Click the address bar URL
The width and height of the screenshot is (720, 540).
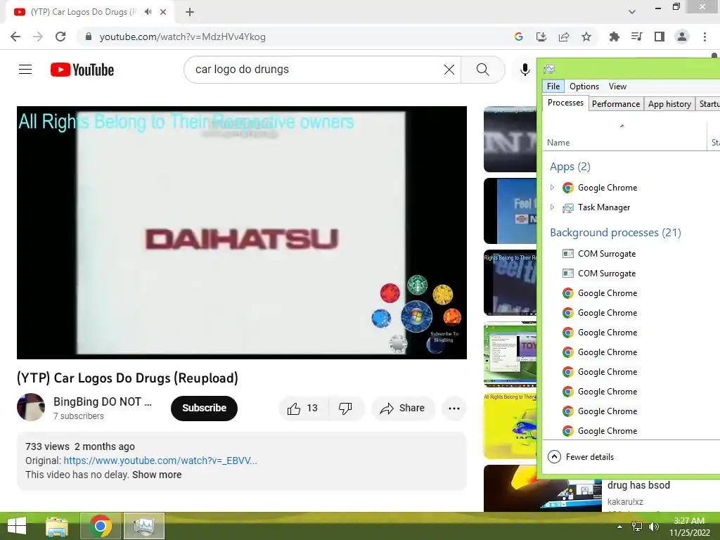(182, 37)
